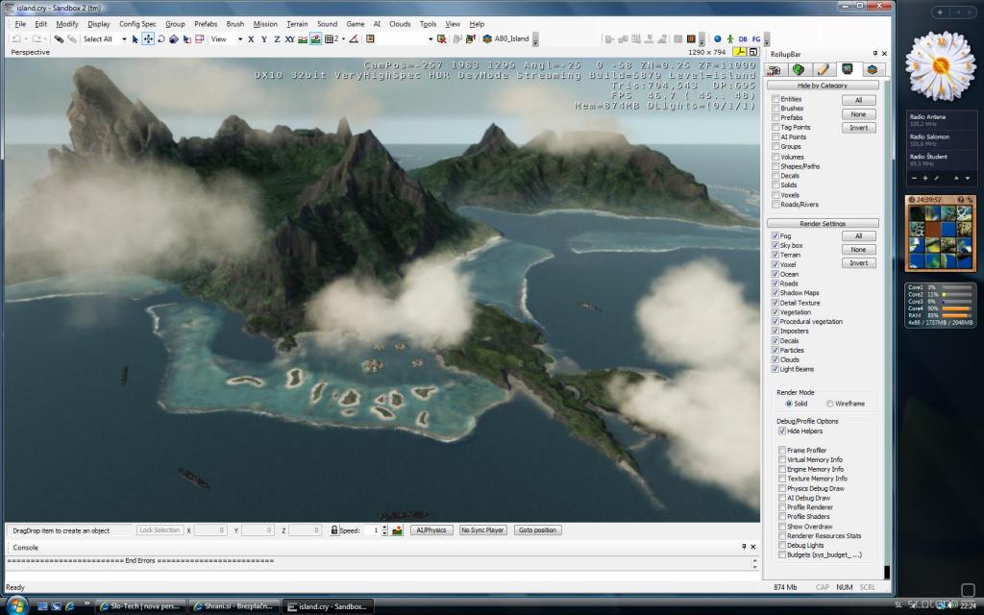Viewport: 984px width, 615px height.
Task: Enable the Frame Profiler checkbox
Action: click(x=782, y=450)
